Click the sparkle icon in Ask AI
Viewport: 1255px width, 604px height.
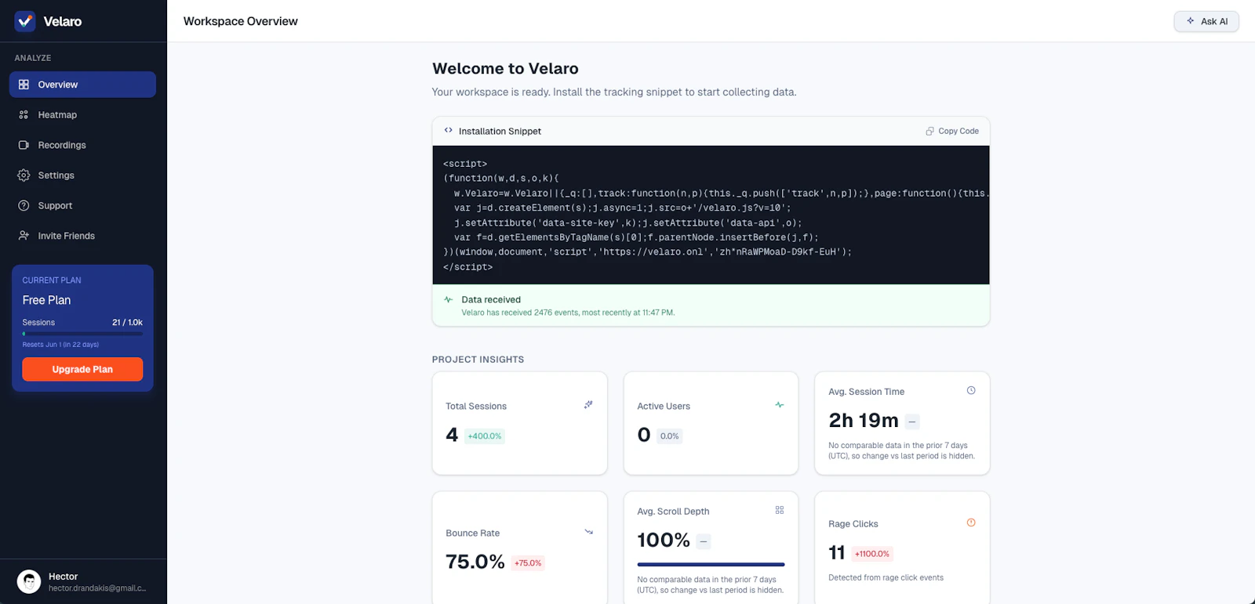[1191, 21]
